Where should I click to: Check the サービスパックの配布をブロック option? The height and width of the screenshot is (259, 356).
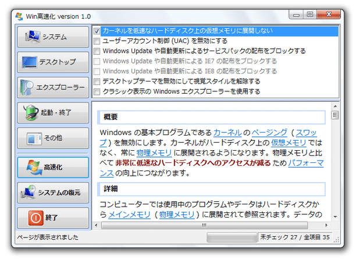[97, 51]
